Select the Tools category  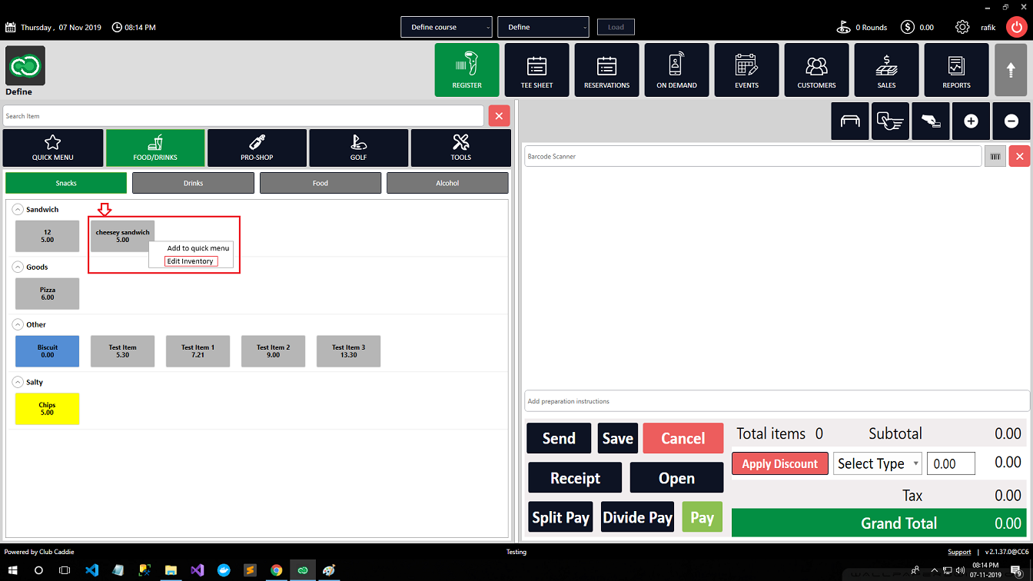(x=461, y=148)
